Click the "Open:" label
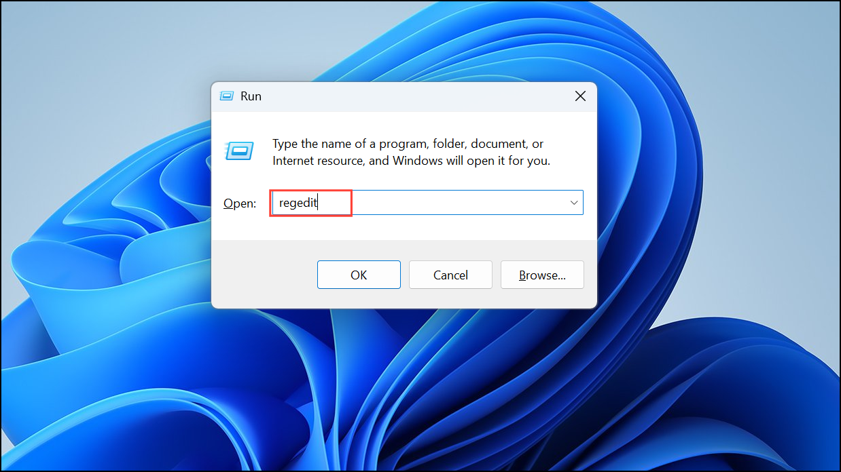841x472 pixels. click(240, 203)
